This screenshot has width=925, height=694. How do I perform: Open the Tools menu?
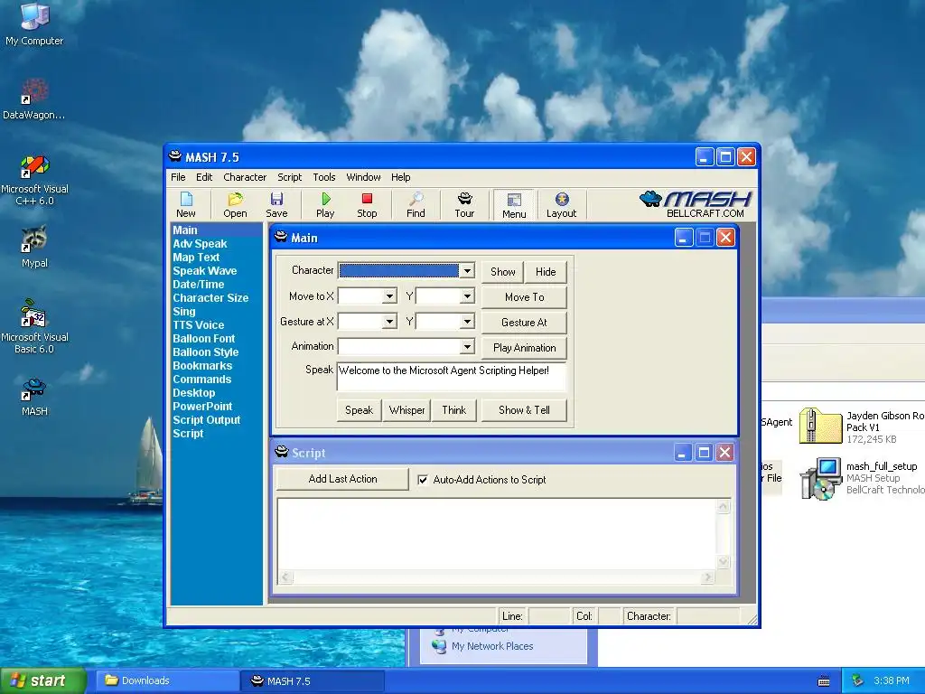pos(324,177)
